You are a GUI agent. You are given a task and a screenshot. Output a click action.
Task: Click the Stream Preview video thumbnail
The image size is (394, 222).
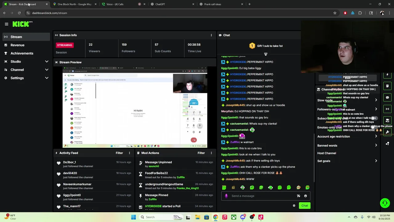point(135,107)
